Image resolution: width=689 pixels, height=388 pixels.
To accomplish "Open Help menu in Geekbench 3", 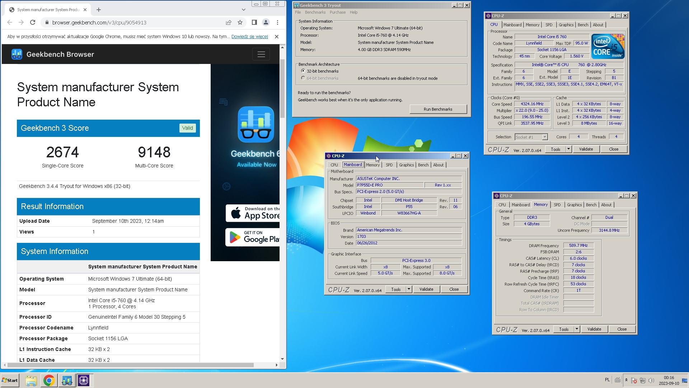I will click(354, 12).
